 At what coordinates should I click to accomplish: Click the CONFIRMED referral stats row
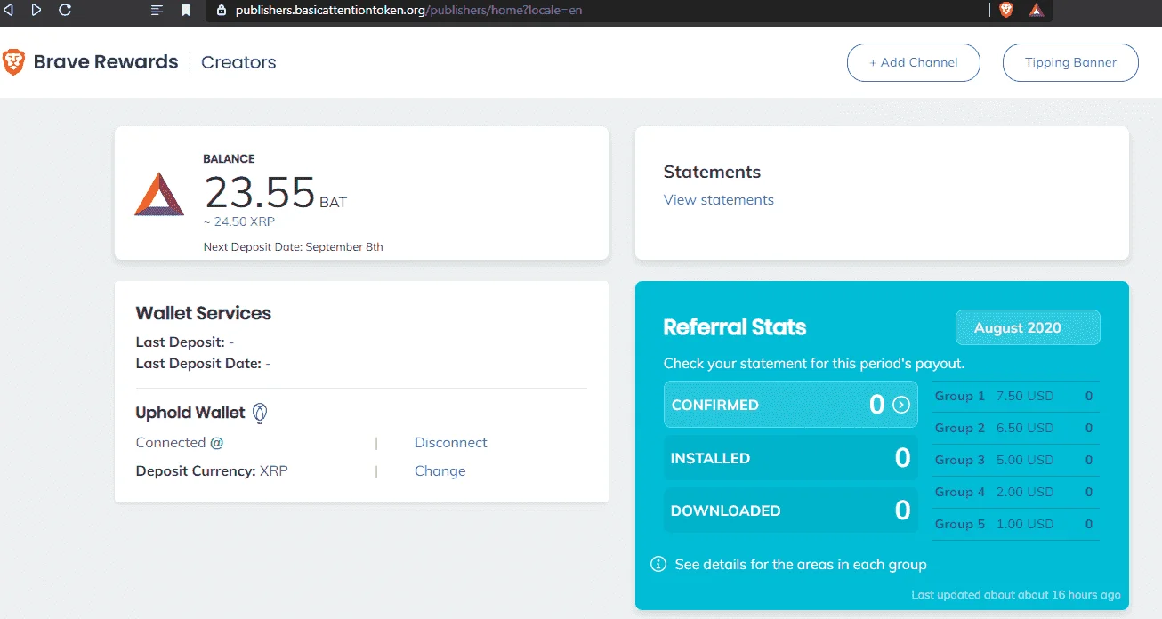coord(791,405)
